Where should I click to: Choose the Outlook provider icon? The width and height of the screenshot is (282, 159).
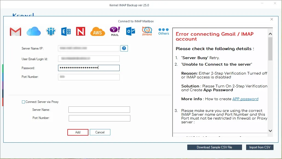pyautogui.click(x=131, y=31)
